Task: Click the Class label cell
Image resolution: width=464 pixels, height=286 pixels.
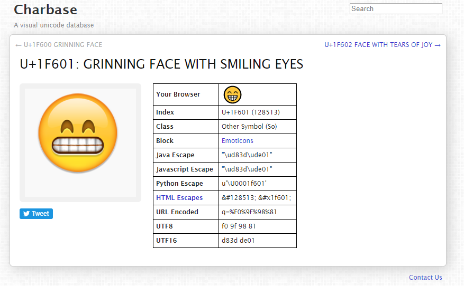Action: point(186,127)
